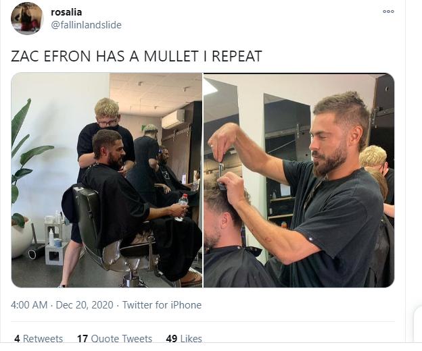Click the air conditioner in left photo

point(173,119)
